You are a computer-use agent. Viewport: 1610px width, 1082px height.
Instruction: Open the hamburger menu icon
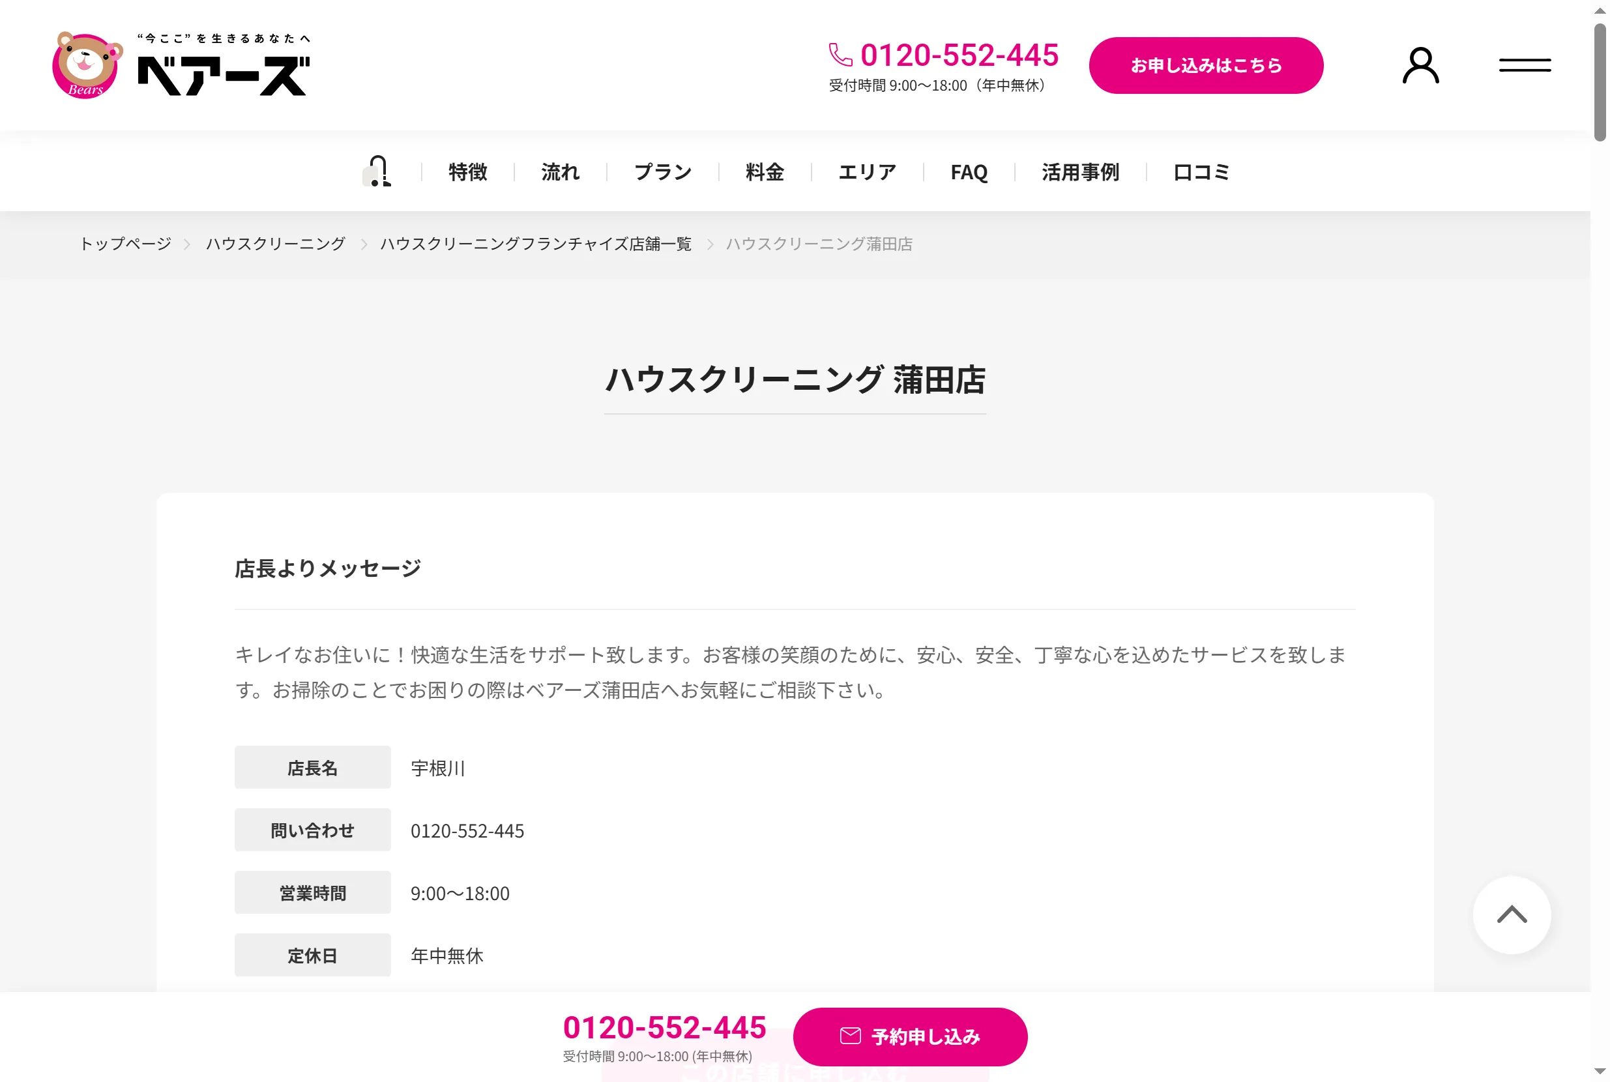click(1525, 66)
